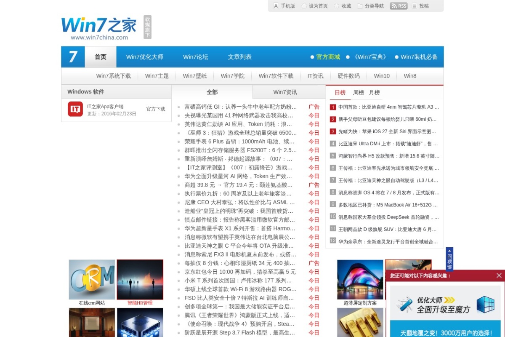
Task: Open article 央视曝光某国用 41 种网络武器
Action: point(239,115)
